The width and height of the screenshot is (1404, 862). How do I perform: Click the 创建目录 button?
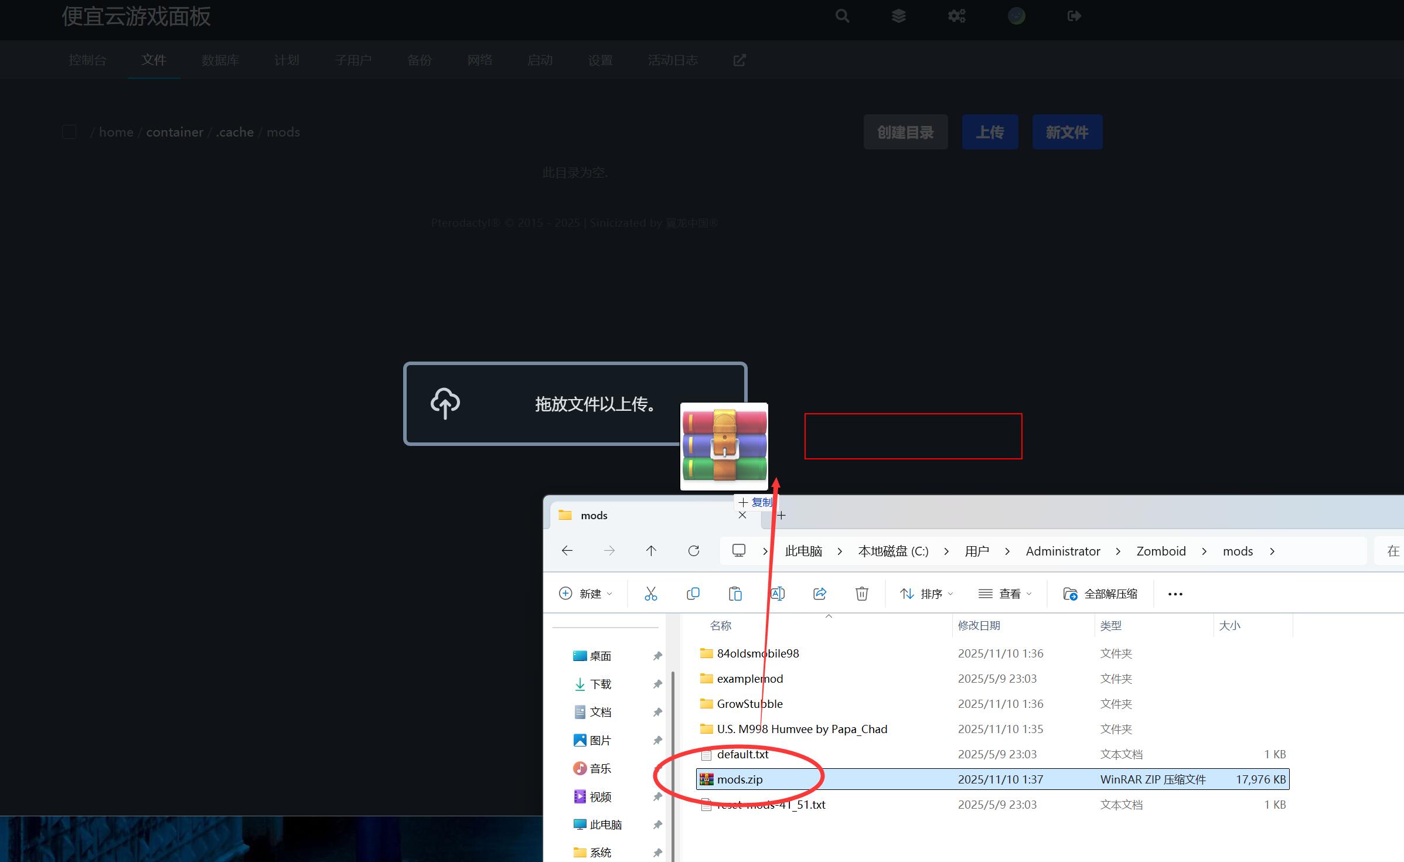coord(905,132)
